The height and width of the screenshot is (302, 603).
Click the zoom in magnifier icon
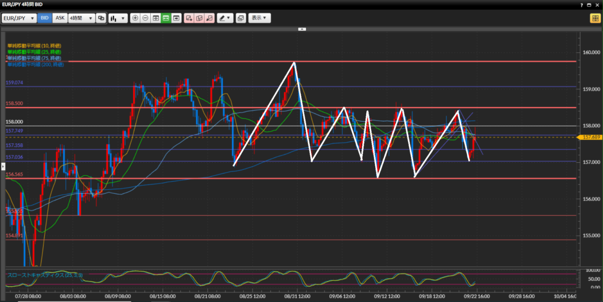[x=135, y=18]
